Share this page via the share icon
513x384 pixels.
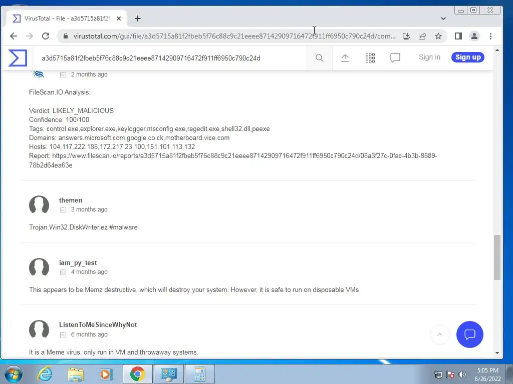point(422,36)
